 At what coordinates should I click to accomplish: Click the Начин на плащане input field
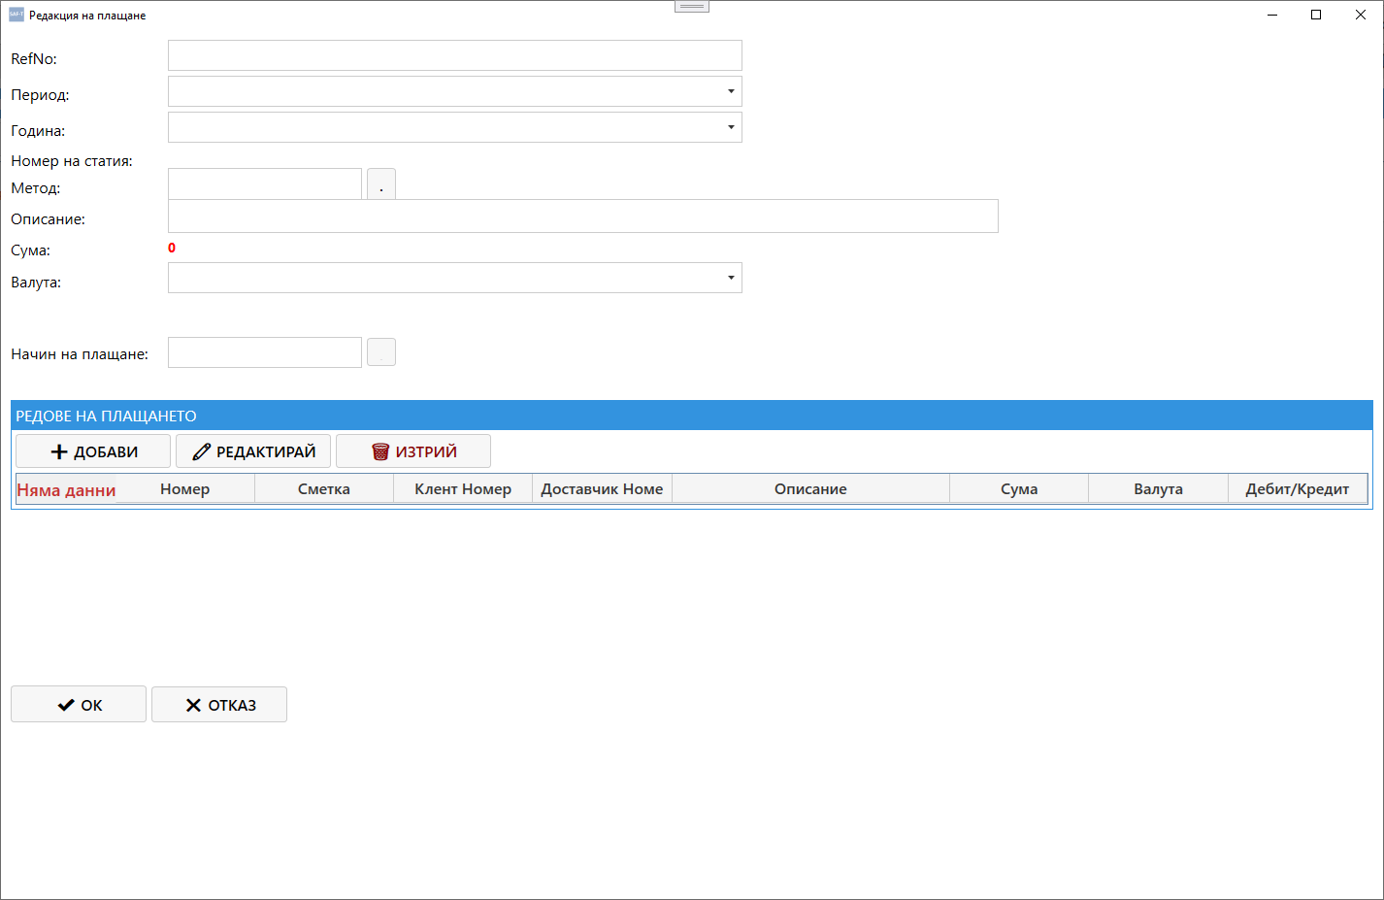click(x=265, y=352)
